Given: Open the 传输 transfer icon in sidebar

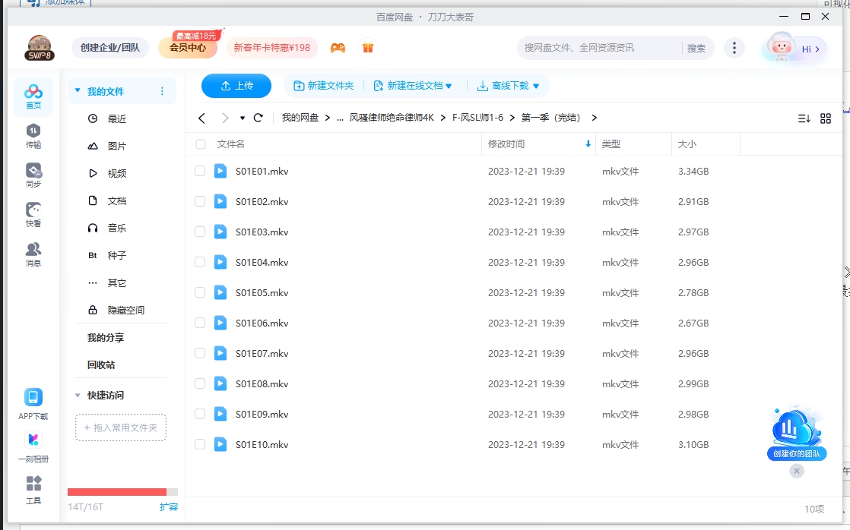Looking at the screenshot, I should [x=33, y=135].
